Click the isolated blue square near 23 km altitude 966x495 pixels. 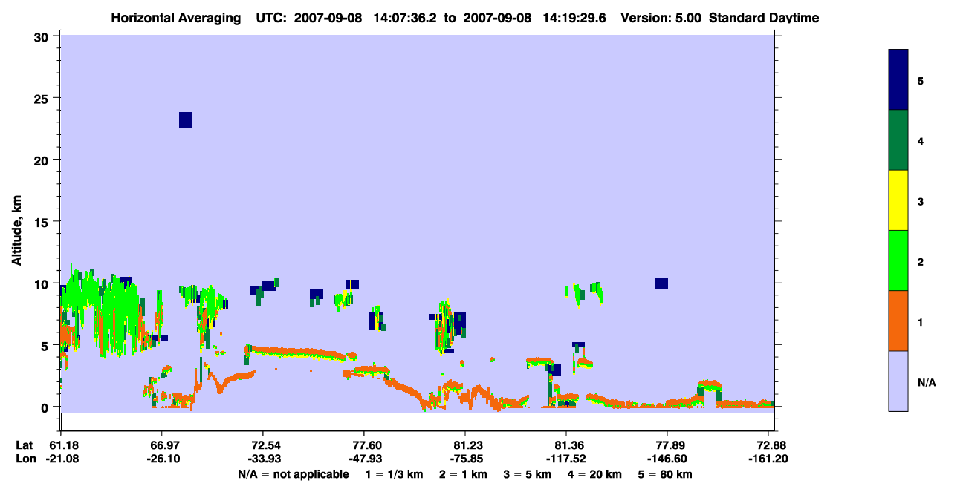(x=185, y=119)
